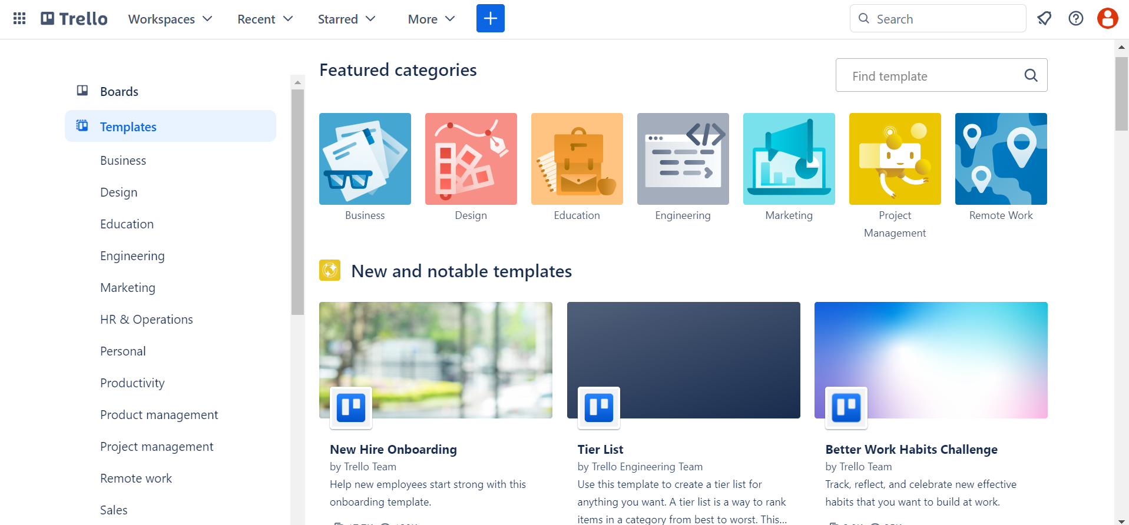The height and width of the screenshot is (525, 1129).
Task: Click the Business label under featured categories
Action: pyautogui.click(x=365, y=215)
